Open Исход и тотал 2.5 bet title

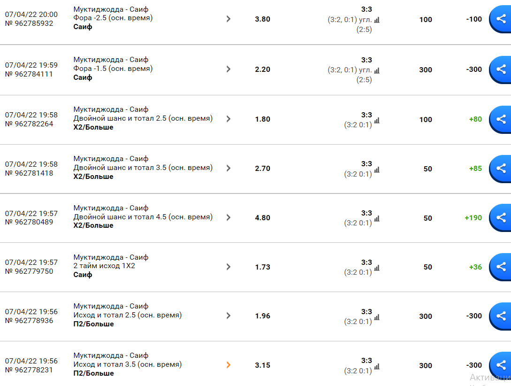(128, 315)
